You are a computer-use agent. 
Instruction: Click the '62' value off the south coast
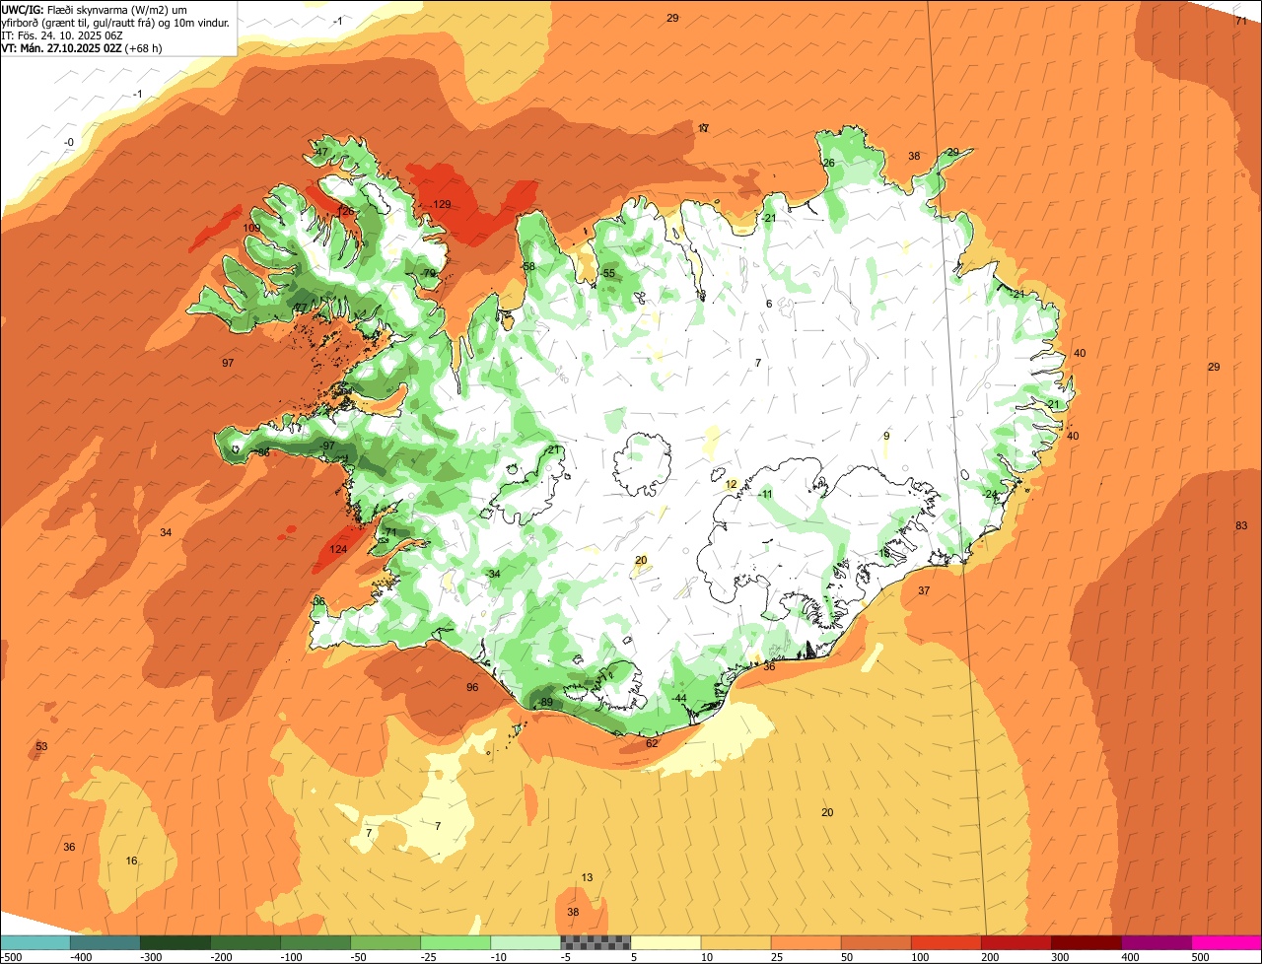pos(652,743)
